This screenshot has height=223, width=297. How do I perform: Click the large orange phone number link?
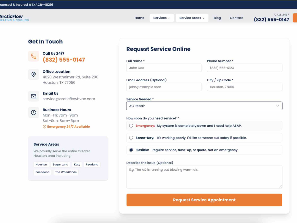[64, 60]
